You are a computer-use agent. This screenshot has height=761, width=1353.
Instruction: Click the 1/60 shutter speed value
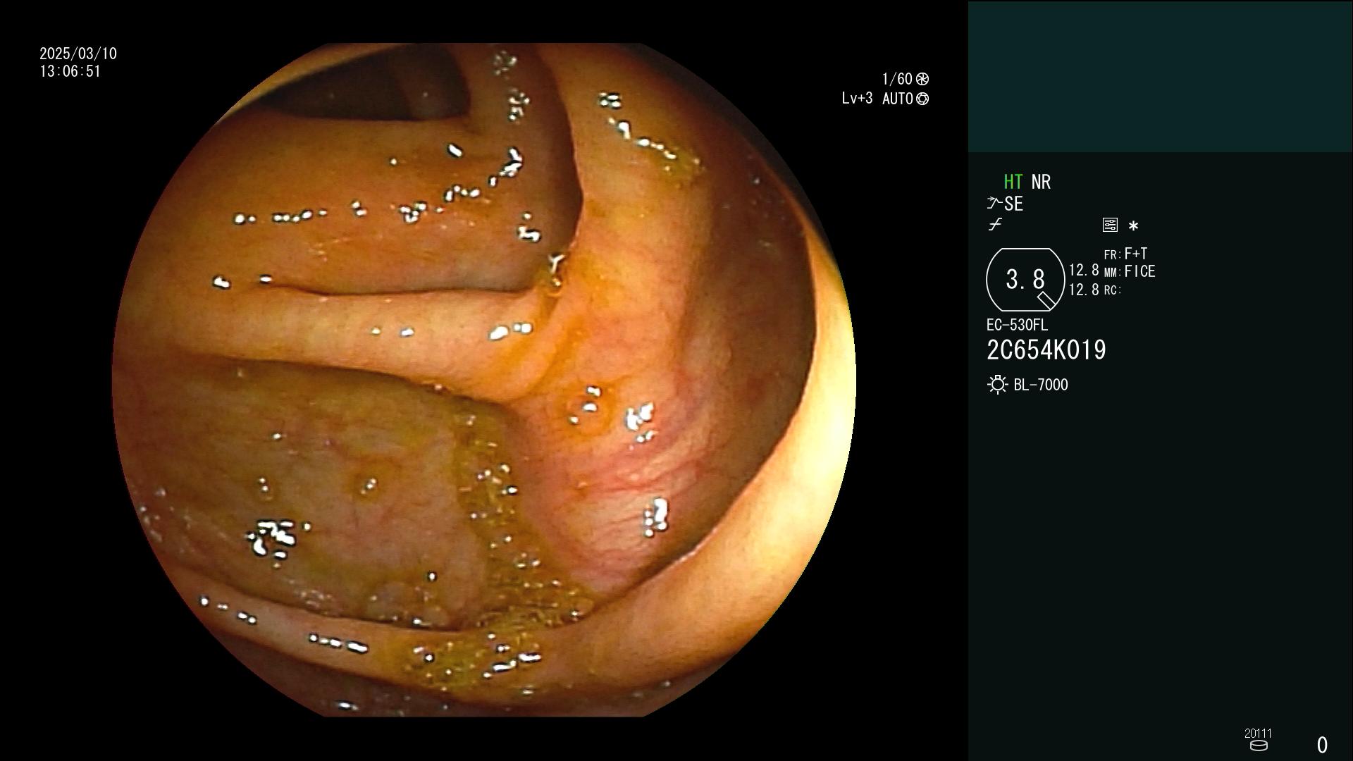point(897,79)
